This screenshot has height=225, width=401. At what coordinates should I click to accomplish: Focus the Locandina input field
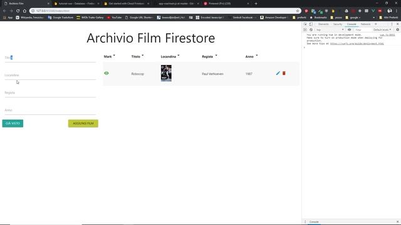tap(50, 75)
